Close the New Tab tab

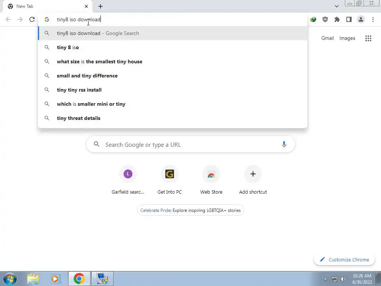pos(86,6)
